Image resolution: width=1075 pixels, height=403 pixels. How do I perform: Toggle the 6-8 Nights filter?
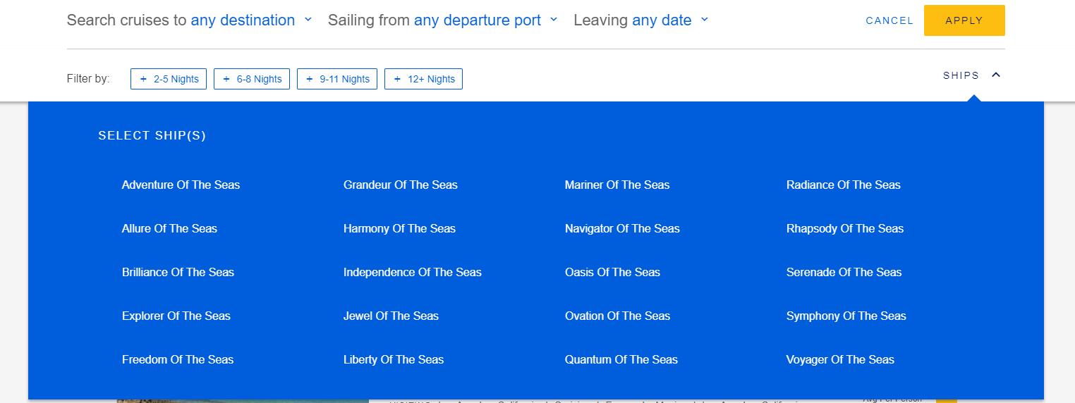pyautogui.click(x=252, y=79)
